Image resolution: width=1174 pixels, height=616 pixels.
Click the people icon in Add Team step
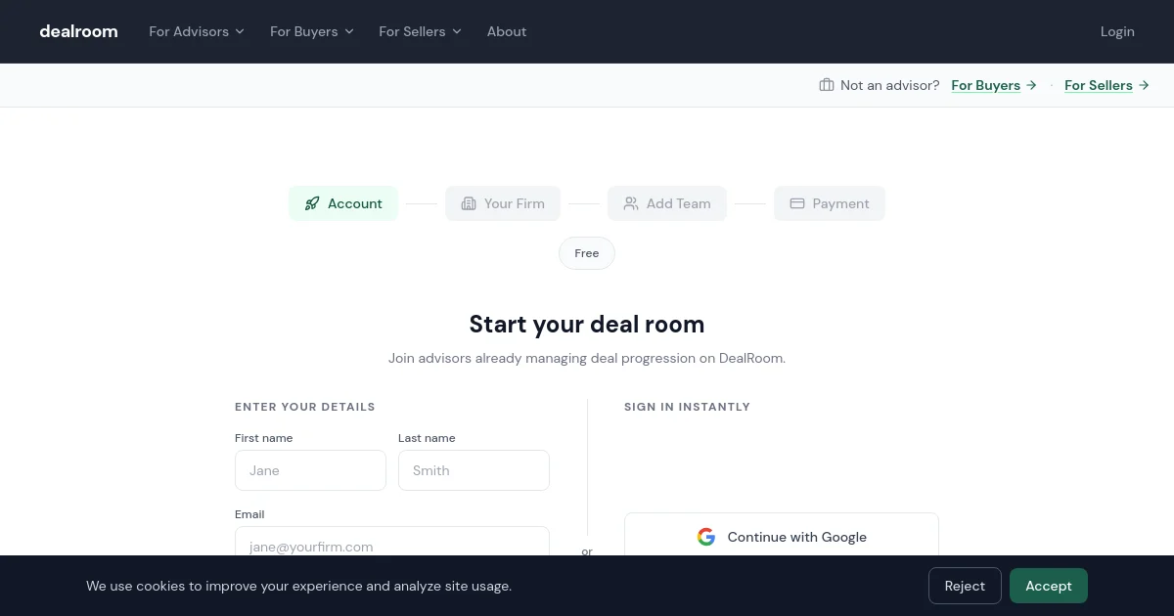click(x=631, y=203)
